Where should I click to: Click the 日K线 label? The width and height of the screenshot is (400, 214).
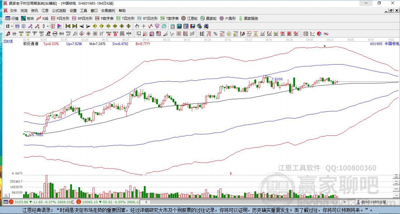pyautogui.click(x=8, y=41)
